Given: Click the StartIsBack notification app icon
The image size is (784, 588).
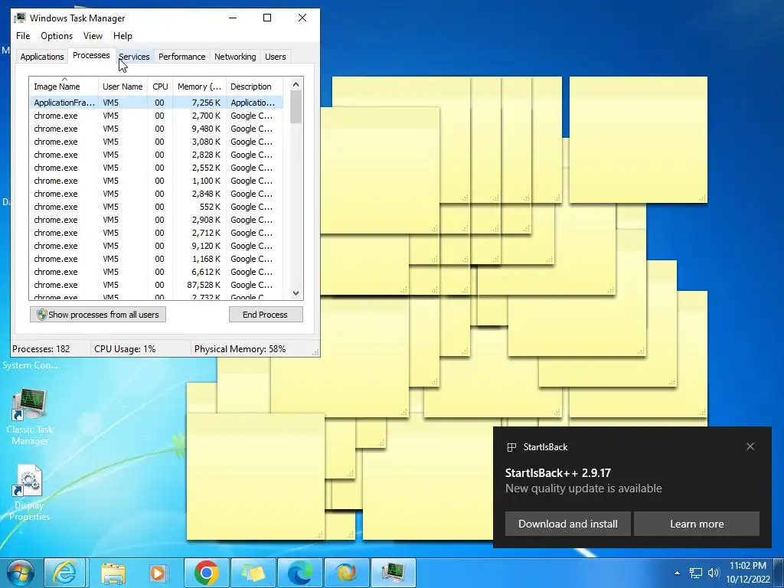Looking at the screenshot, I should (511, 447).
